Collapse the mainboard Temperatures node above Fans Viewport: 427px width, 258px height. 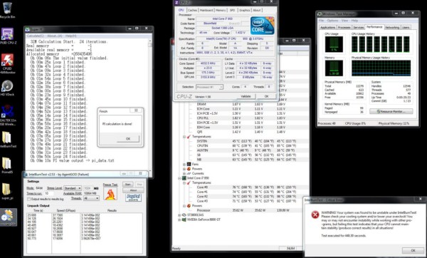point(184,137)
